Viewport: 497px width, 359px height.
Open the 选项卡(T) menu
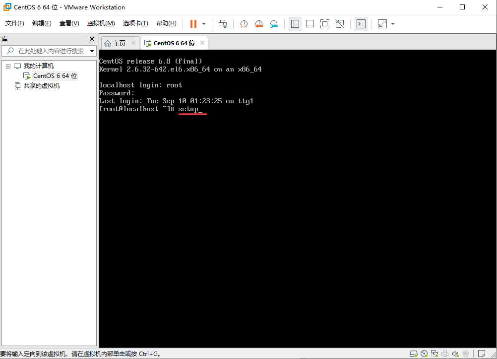pyautogui.click(x=135, y=23)
